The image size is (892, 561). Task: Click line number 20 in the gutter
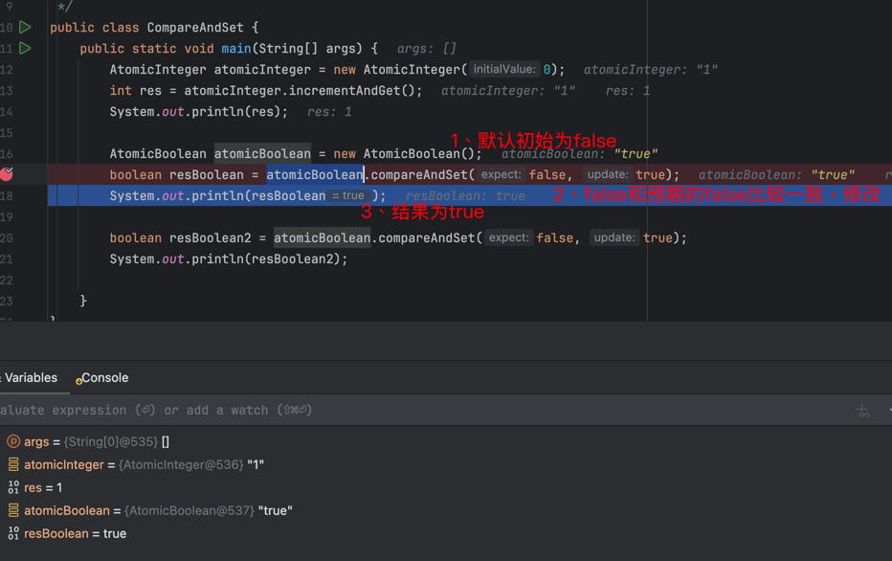click(x=8, y=238)
